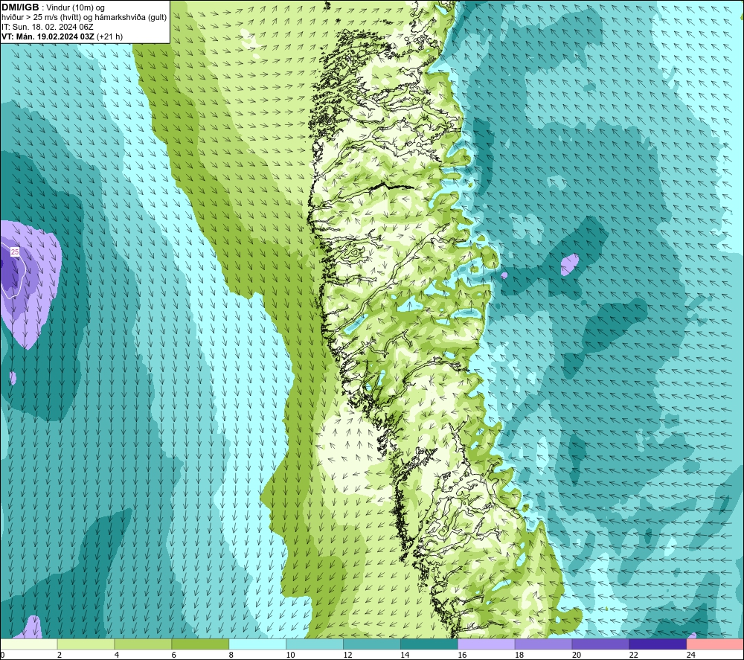Click the 16-18 m/s lavender legend swatch
Image resolution: width=744 pixels, height=660 pixels.
tap(487, 644)
